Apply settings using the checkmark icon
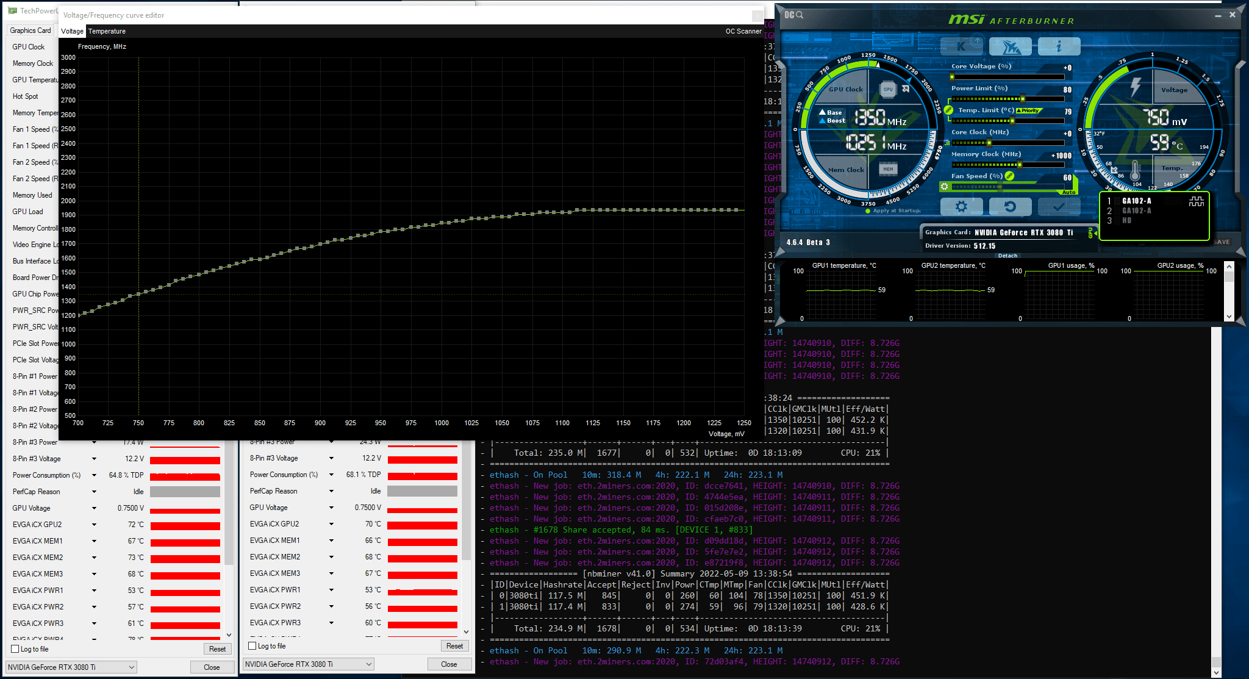The width and height of the screenshot is (1249, 679). [x=1059, y=206]
